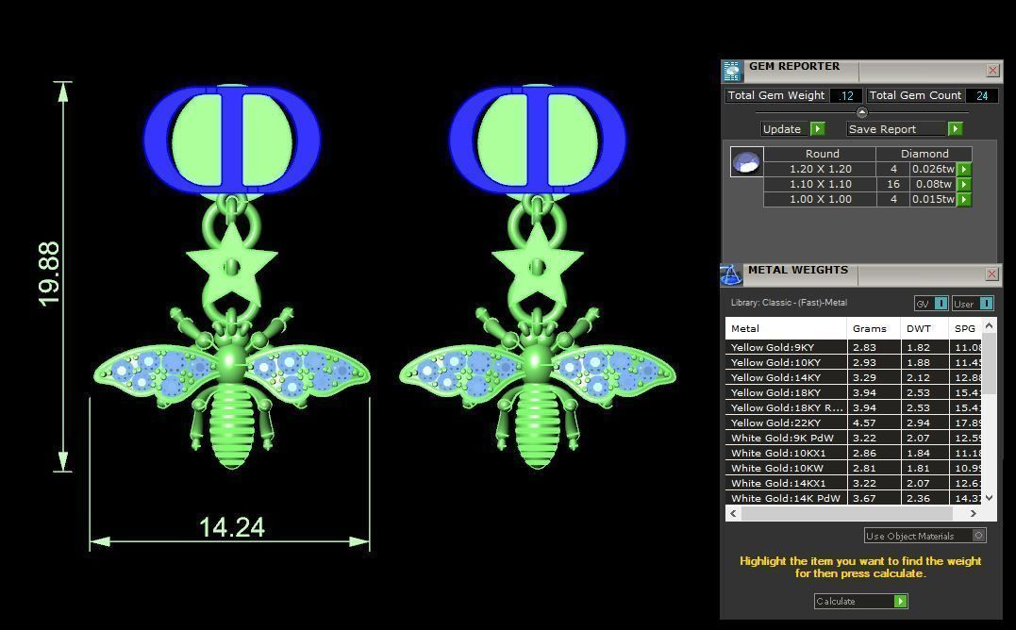Click the Total Gem Weight value field
Viewport: 1016px width, 630px height.
(845, 96)
